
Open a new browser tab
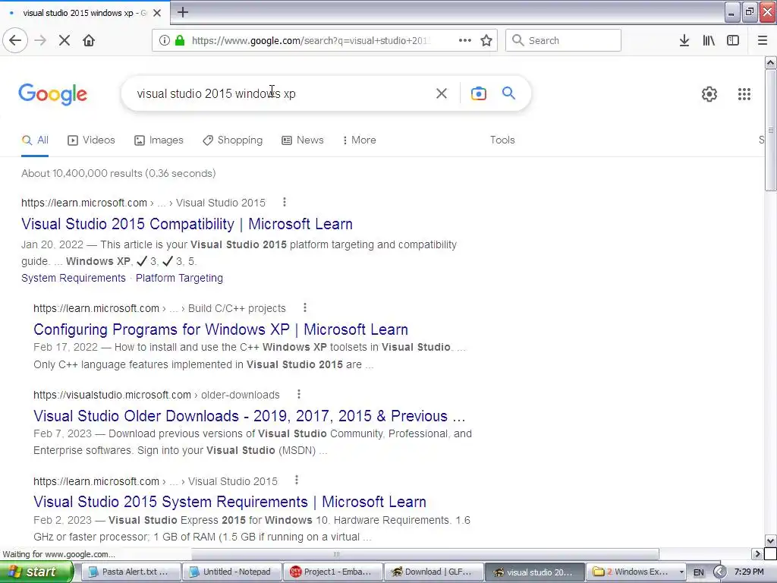click(x=183, y=12)
